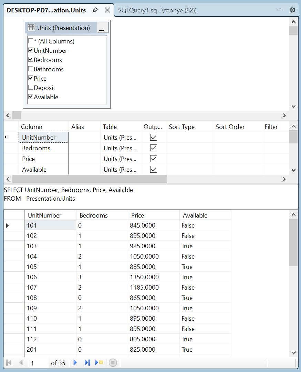Pin the DESKTOP-PD7 Units tab
Image resolution: width=301 pixels, height=372 pixels.
95,10
